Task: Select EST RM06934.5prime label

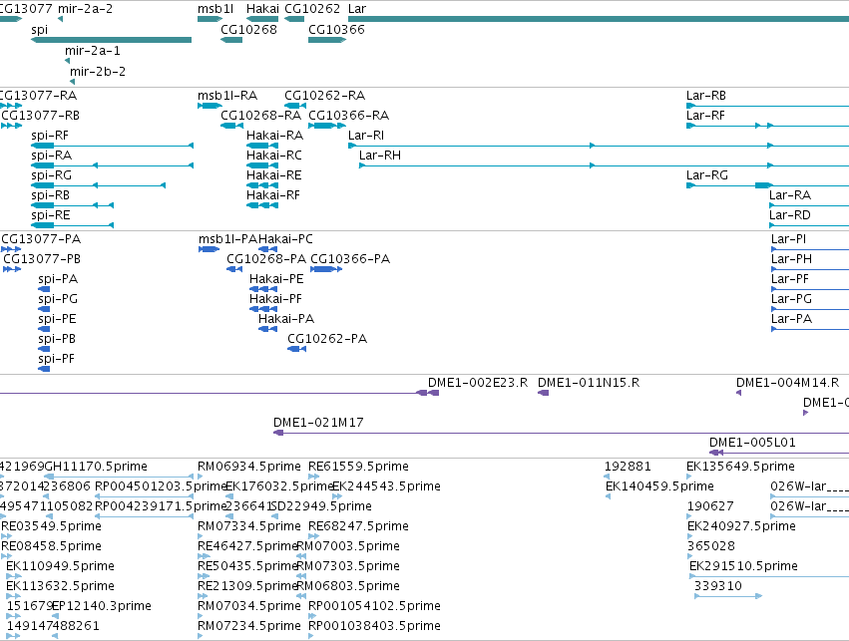Action: point(249,467)
